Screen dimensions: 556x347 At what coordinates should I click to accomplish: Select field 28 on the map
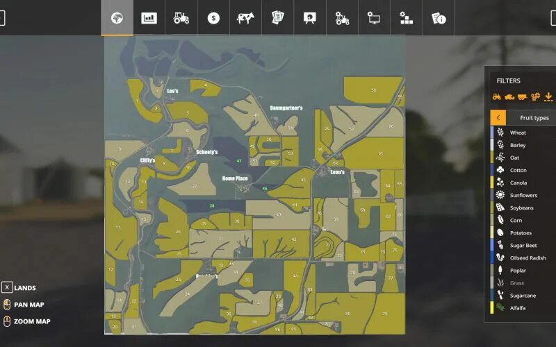point(212,205)
